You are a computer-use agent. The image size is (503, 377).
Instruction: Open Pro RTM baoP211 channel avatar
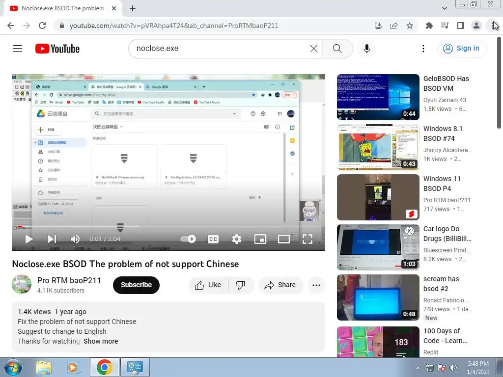click(22, 284)
